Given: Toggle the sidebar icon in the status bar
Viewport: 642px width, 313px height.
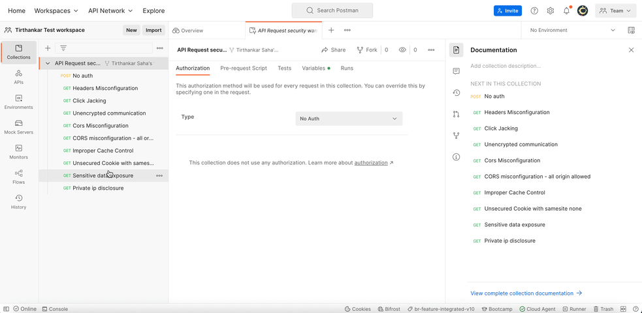Looking at the screenshot, I should coord(6,309).
